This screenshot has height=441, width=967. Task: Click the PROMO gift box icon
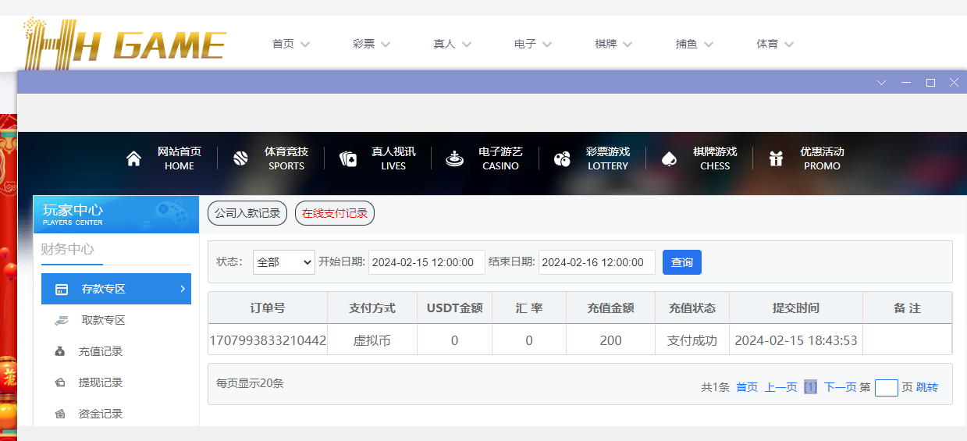tap(776, 158)
